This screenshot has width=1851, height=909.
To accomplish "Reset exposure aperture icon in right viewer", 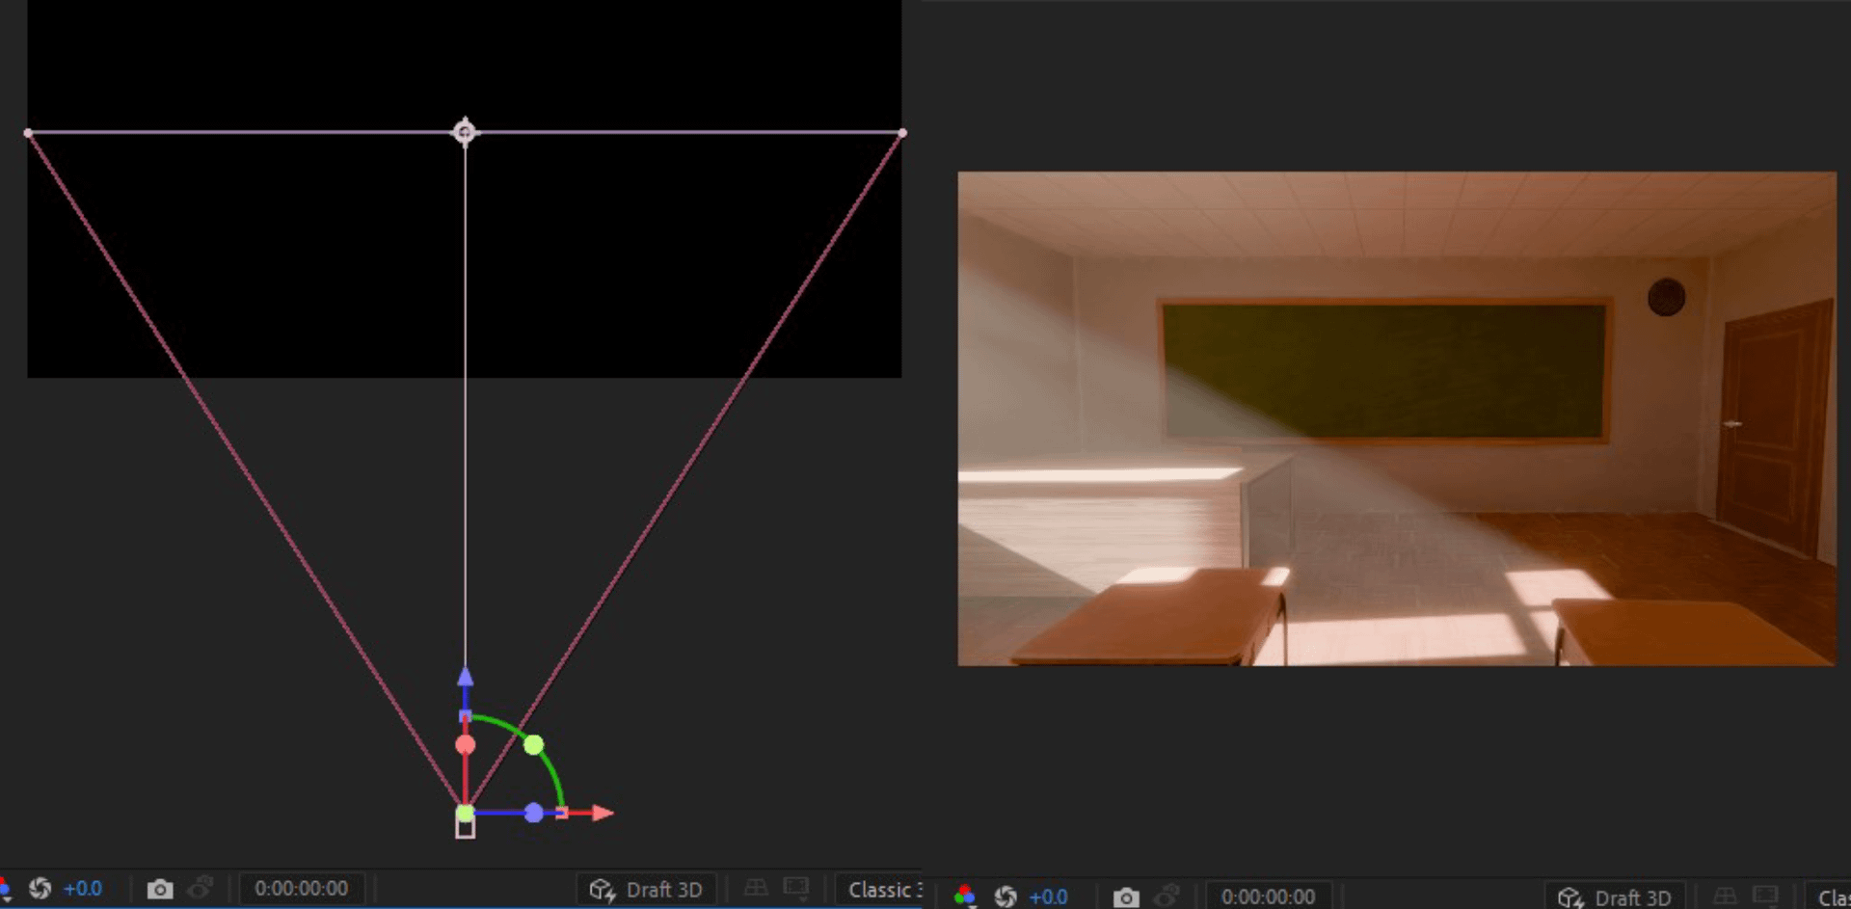I will (x=1006, y=897).
